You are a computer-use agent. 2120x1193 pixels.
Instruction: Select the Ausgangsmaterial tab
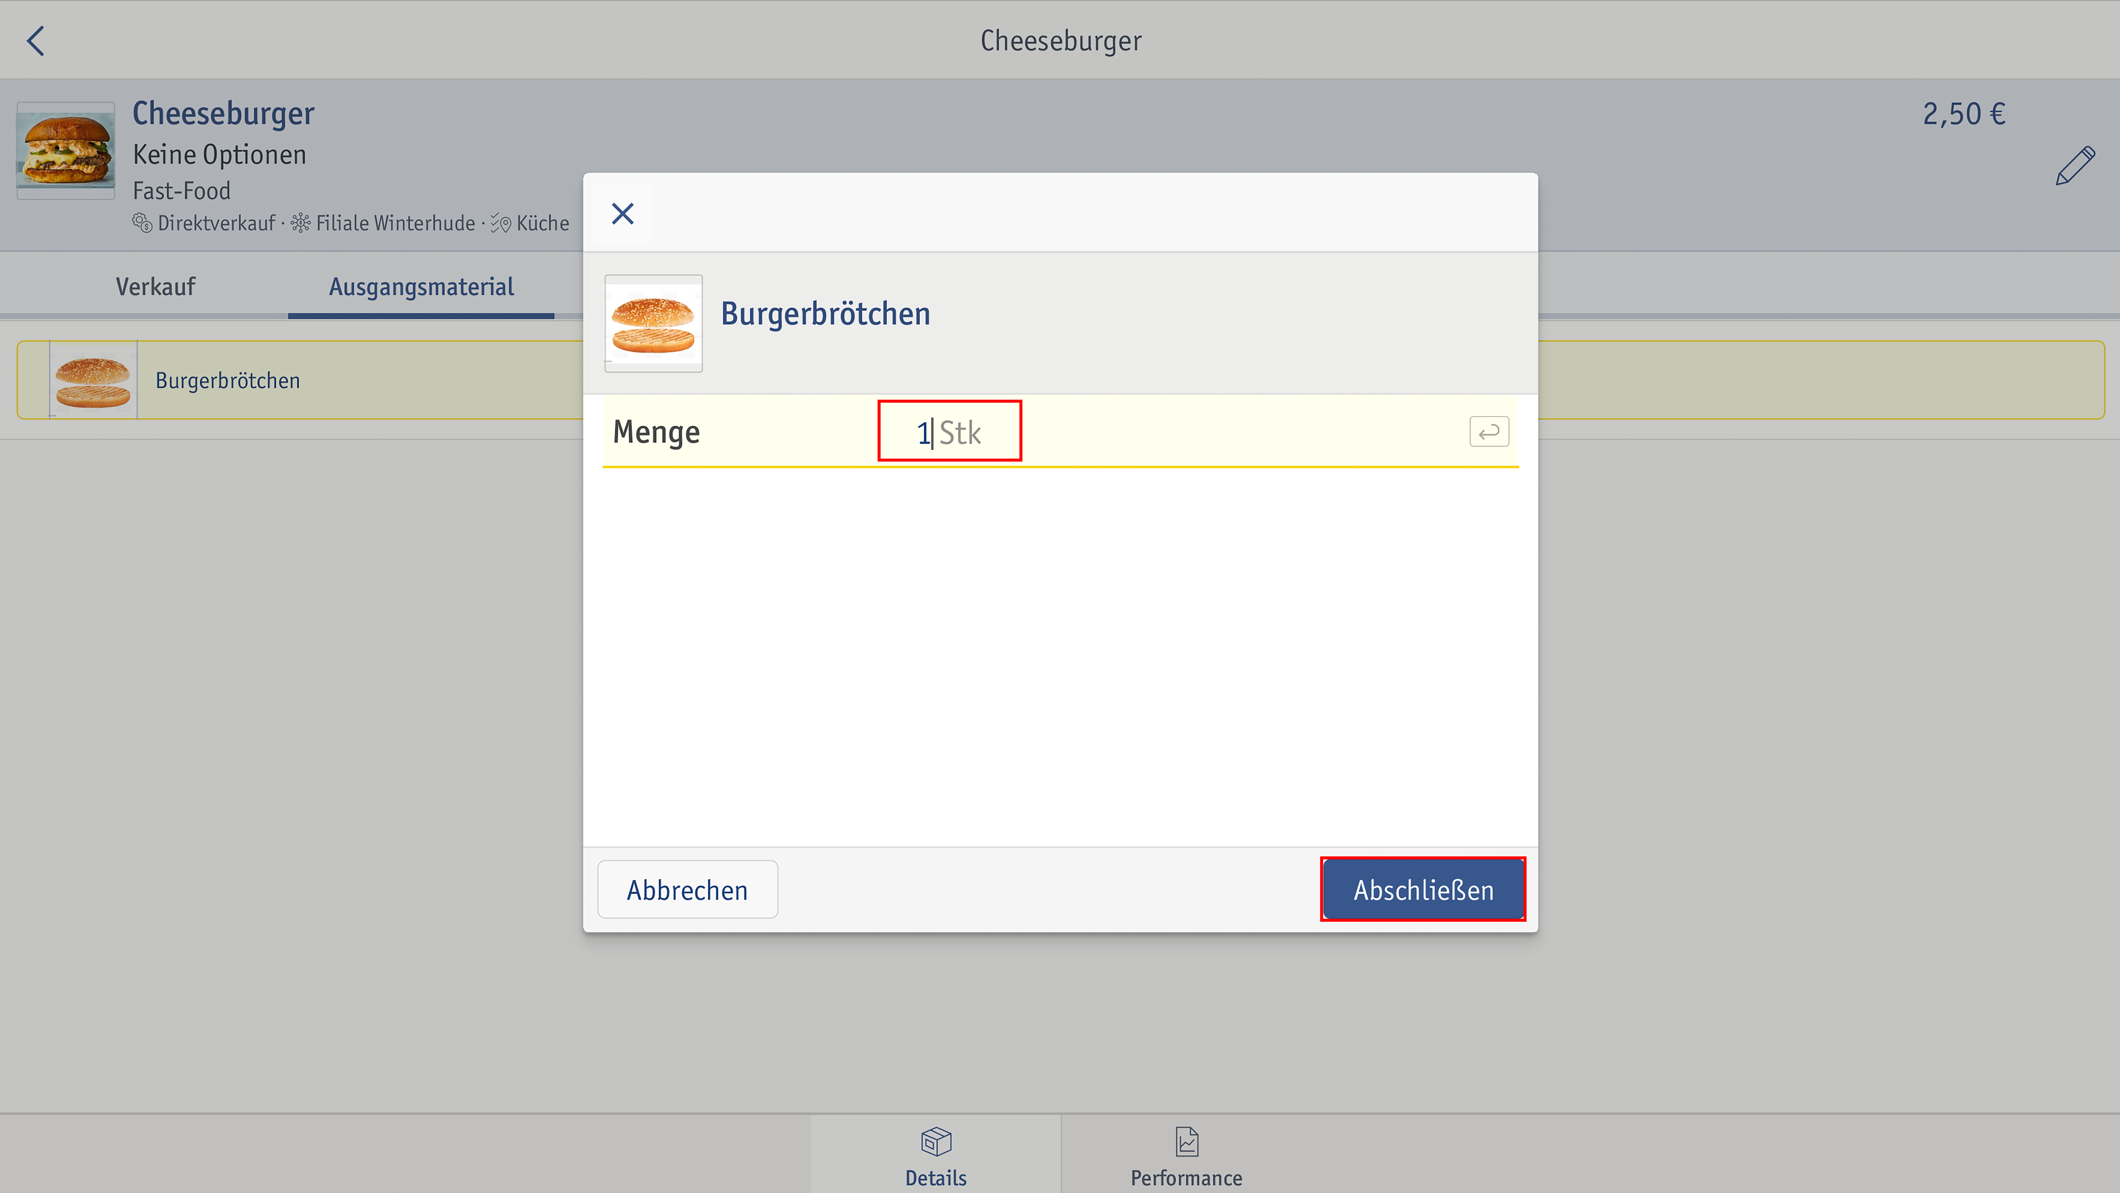[x=421, y=287]
